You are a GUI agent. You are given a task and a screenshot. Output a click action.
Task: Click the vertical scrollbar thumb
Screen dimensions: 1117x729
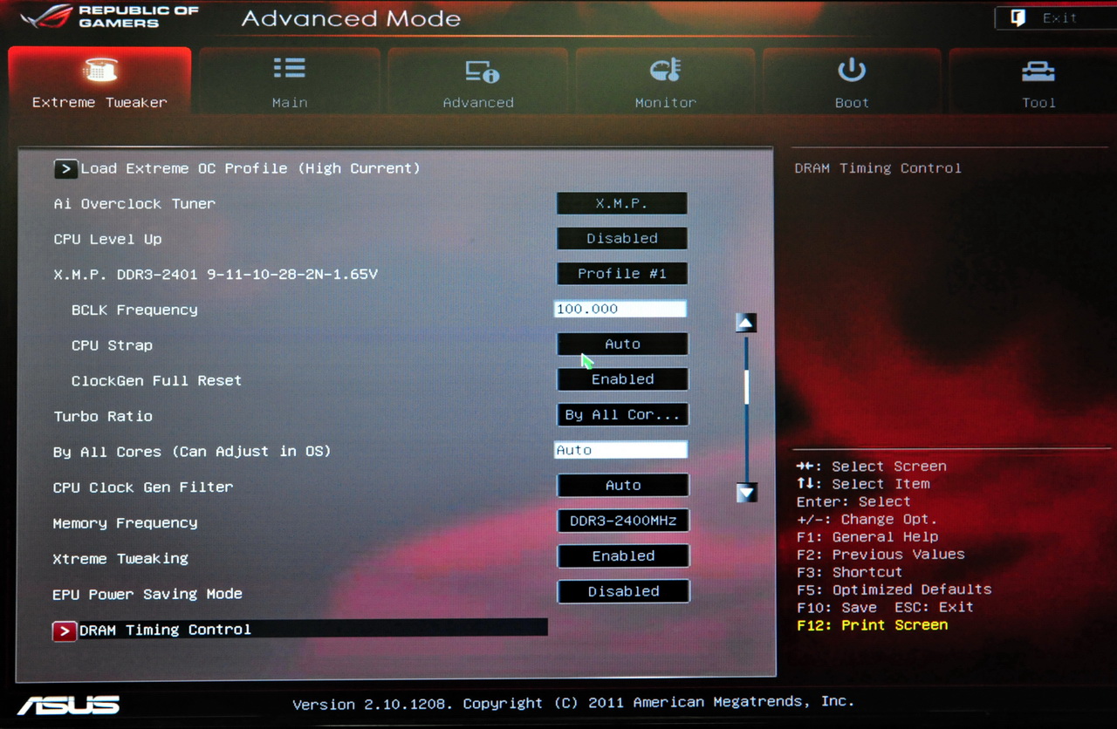tap(746, 386)
